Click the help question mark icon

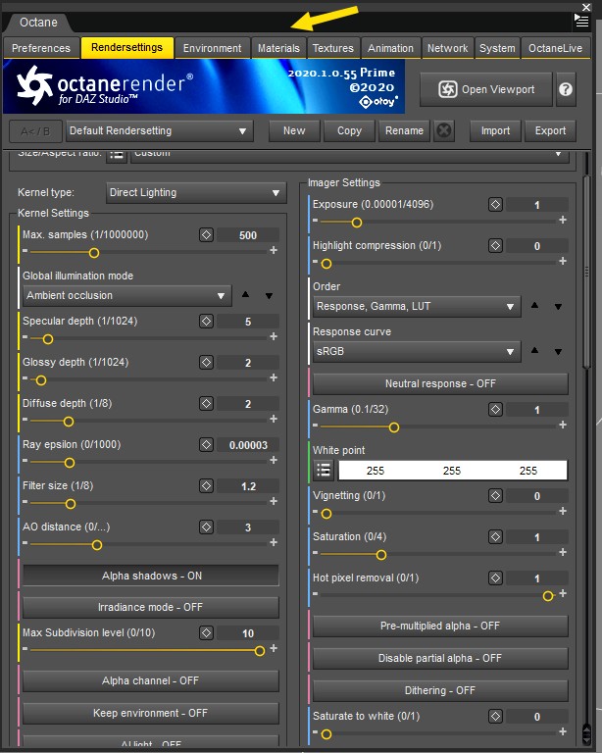(x=566, y=89)
